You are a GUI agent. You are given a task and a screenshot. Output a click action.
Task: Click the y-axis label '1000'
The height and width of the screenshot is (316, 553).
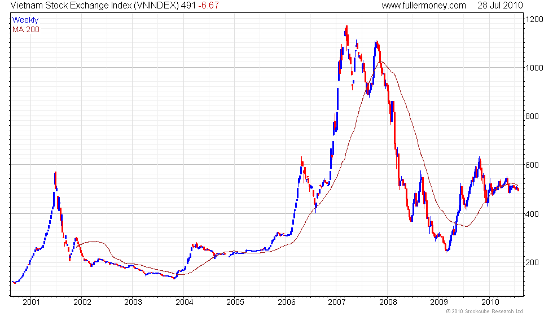(534, 68)
